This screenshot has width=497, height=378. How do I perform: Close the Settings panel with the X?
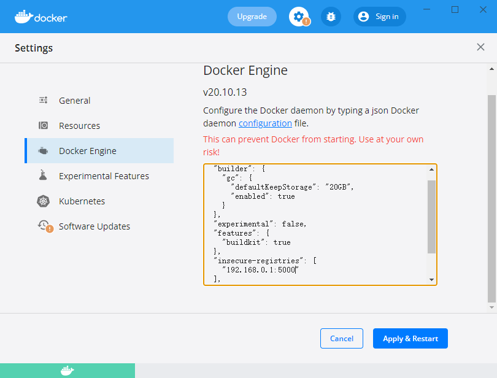(480, 47)
